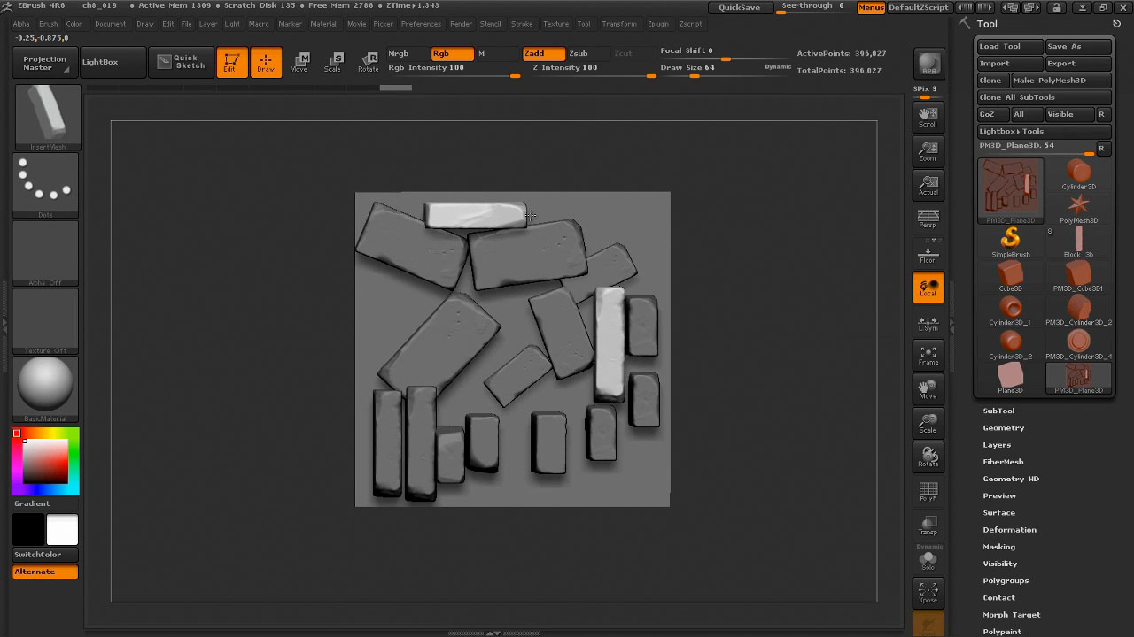
Task: Select the Actual size icon
Action: (x=928, y=185)
